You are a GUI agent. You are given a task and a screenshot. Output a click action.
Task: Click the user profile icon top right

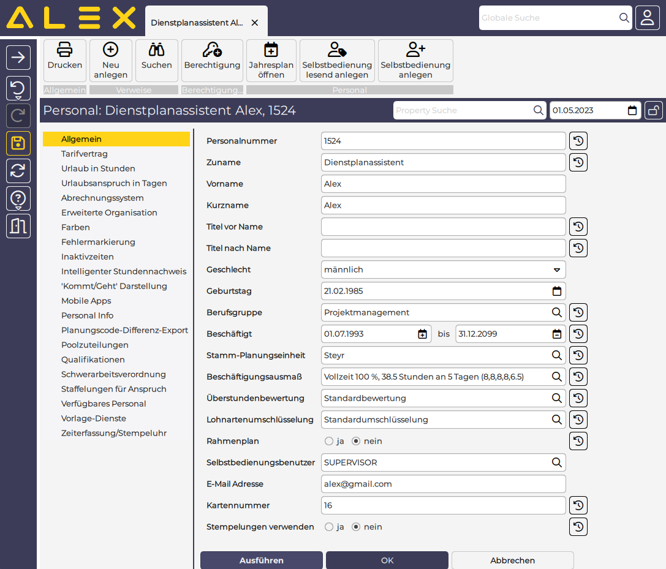647,18
